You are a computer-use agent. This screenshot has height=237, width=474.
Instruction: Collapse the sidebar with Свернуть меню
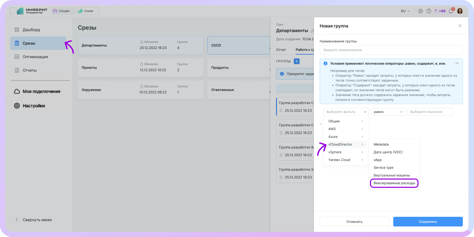click(37, 220)
